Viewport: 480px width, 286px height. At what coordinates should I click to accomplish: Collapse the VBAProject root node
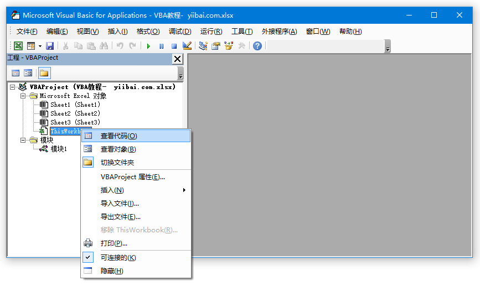(12, 87)
